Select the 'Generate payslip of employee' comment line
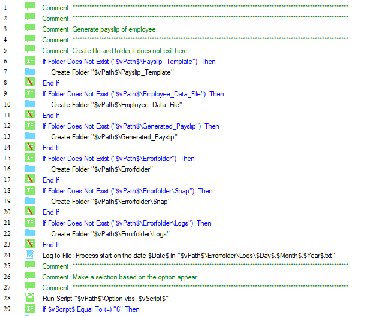 (x=99, y=29)
